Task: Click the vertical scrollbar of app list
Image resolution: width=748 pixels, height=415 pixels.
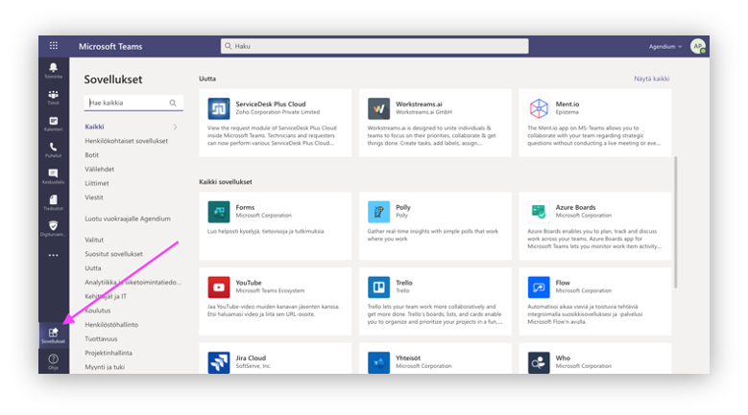Action: point(675,221)
